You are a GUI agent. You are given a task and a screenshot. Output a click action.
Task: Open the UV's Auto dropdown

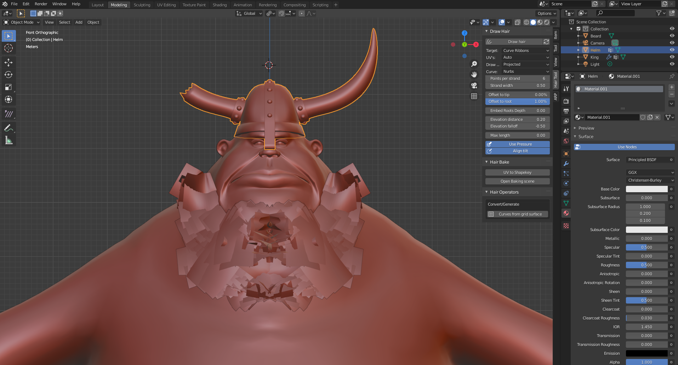point(526,57)
